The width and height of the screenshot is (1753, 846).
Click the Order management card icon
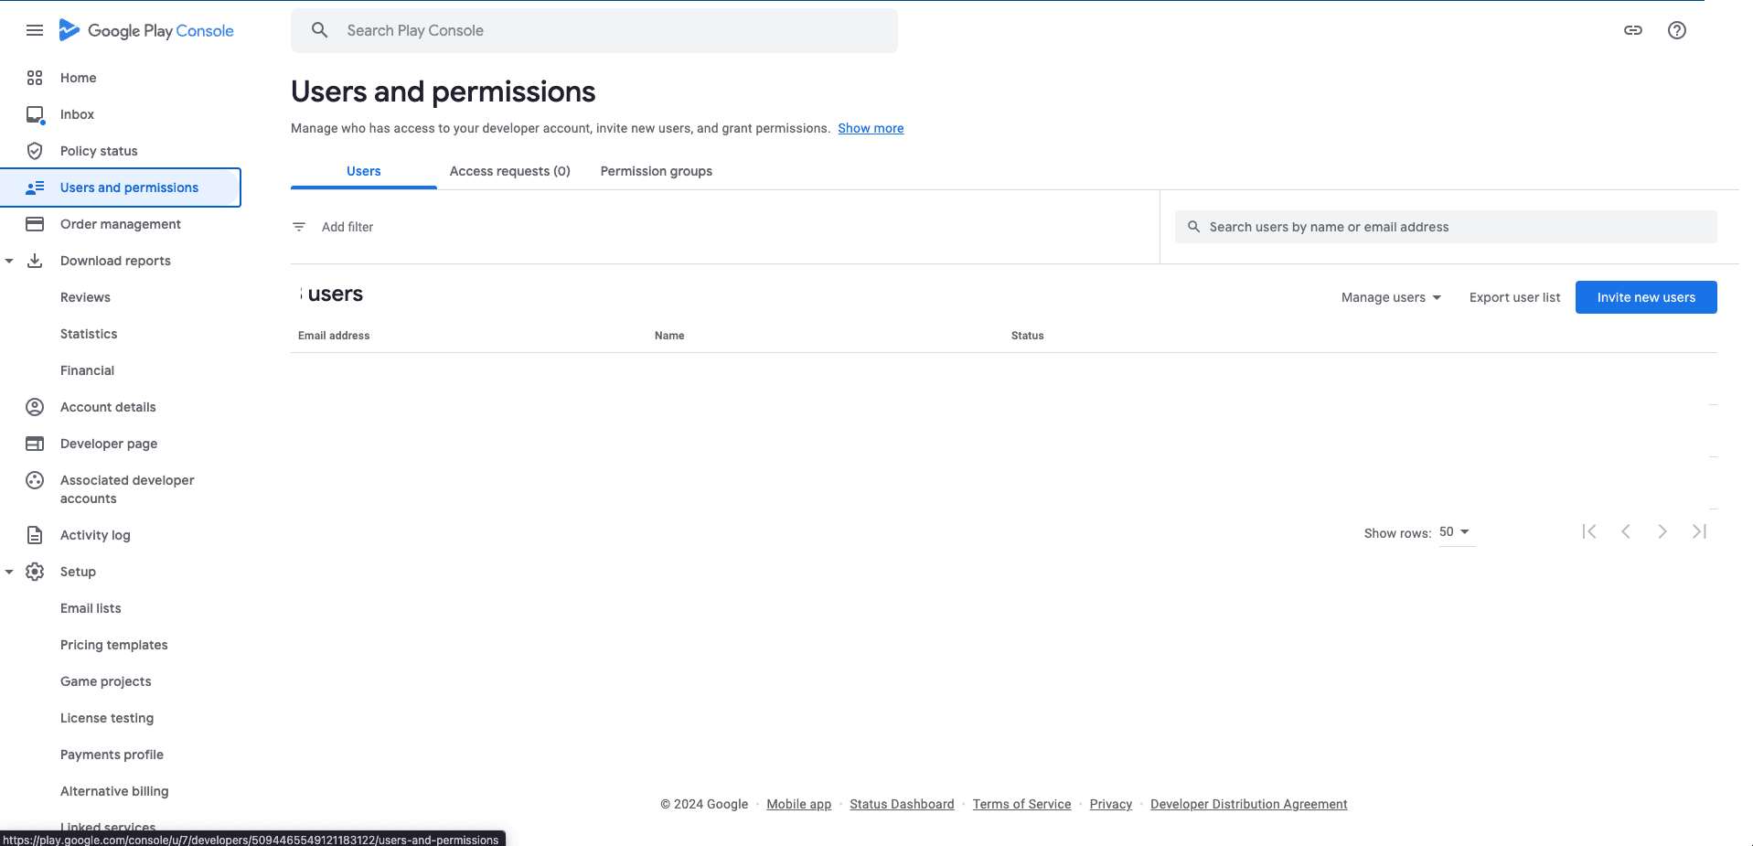coord(35,224)
